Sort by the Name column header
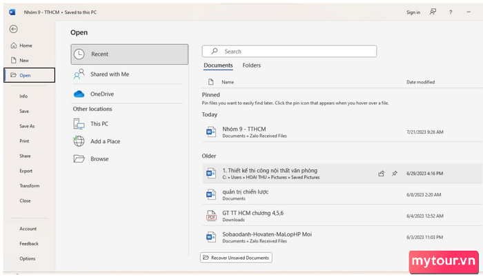The height and width of the screenshot is (279, 483). coord(228,82)
